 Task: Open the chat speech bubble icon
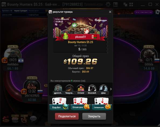tap(33, 119)
